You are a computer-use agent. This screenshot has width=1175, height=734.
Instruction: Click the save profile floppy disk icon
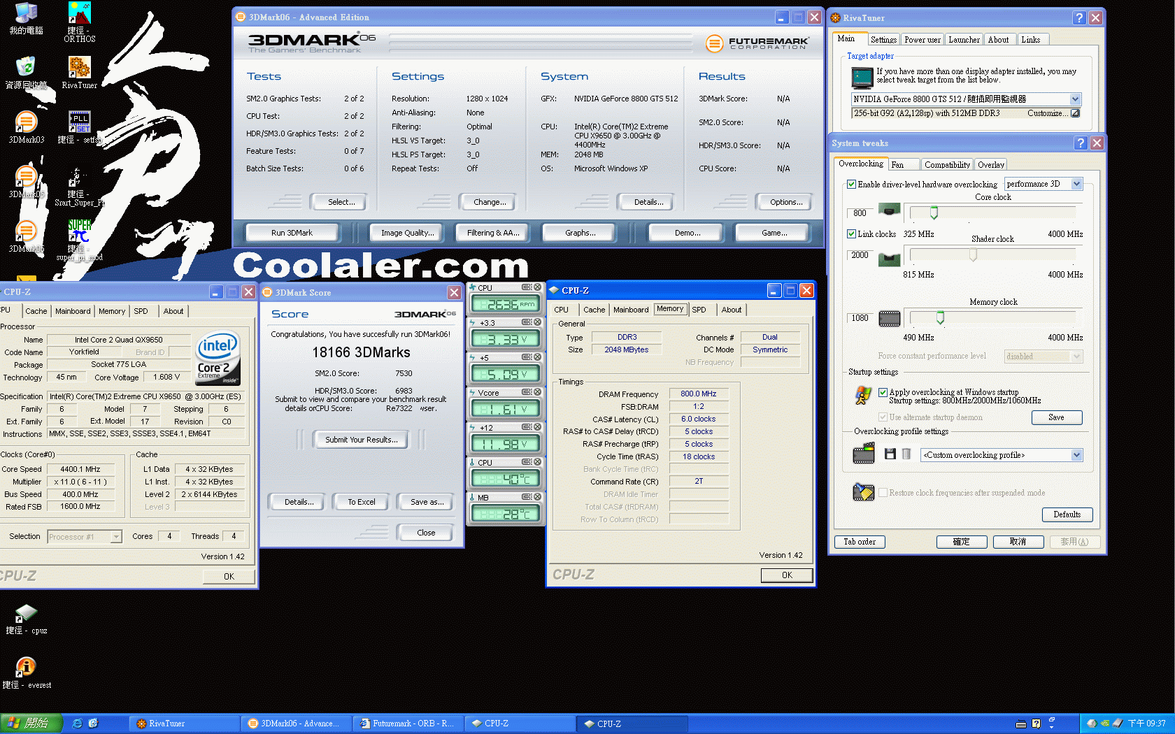coord(890,454)
